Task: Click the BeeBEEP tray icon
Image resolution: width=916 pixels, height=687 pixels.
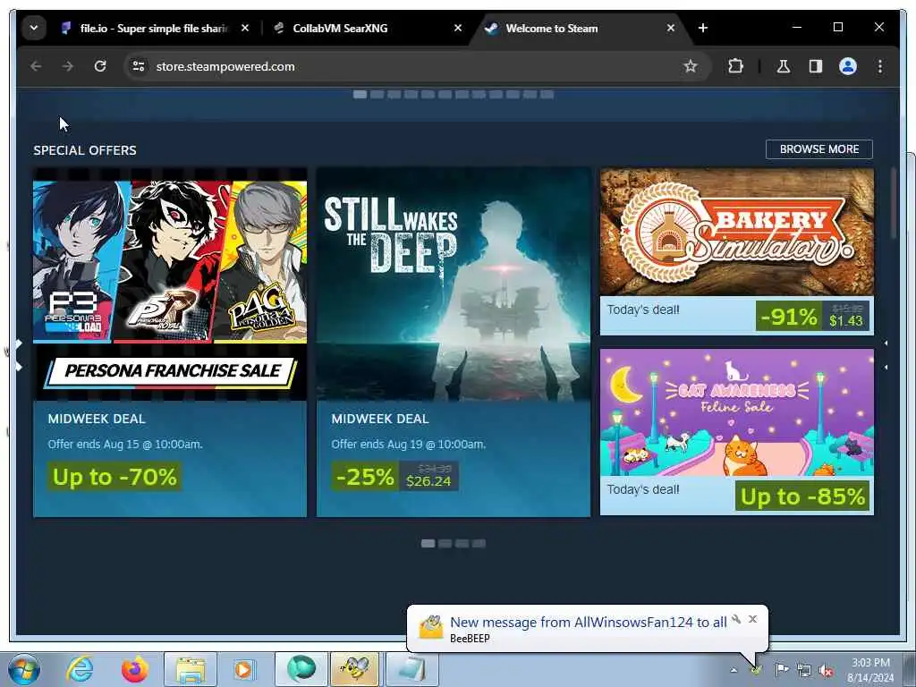Action: [x=757, y=670]
